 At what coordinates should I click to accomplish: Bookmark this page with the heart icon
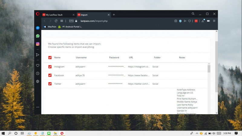(x=190, y=21)
